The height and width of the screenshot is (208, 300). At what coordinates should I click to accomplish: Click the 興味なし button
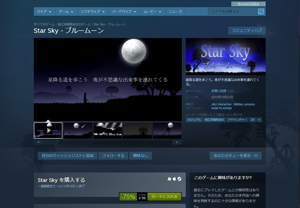(x=141, y=156)
